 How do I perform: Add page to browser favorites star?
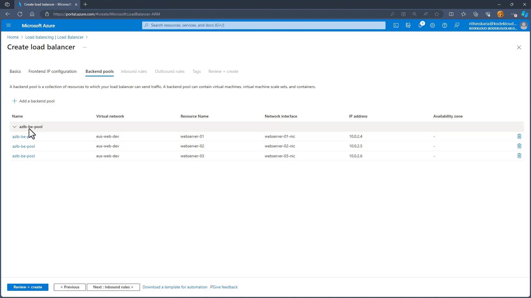tap(437, 14)
